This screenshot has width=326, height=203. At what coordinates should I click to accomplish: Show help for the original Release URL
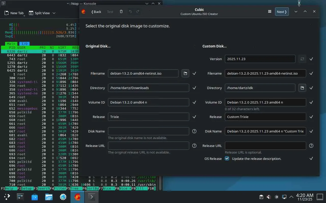[x=194, y=146]
